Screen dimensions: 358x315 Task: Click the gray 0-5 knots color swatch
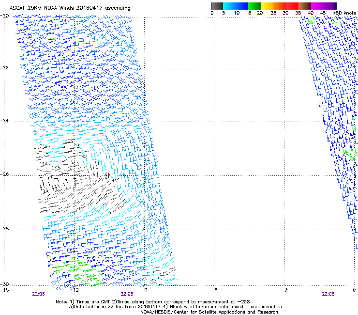tap(217, 6)
